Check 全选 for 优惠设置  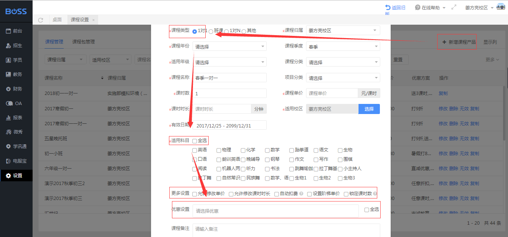coord(367,210)
